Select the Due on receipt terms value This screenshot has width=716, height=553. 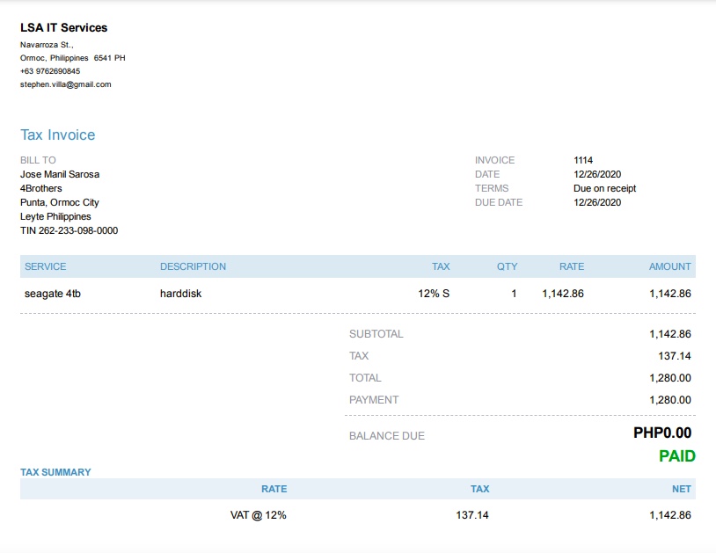coord(604,188)
